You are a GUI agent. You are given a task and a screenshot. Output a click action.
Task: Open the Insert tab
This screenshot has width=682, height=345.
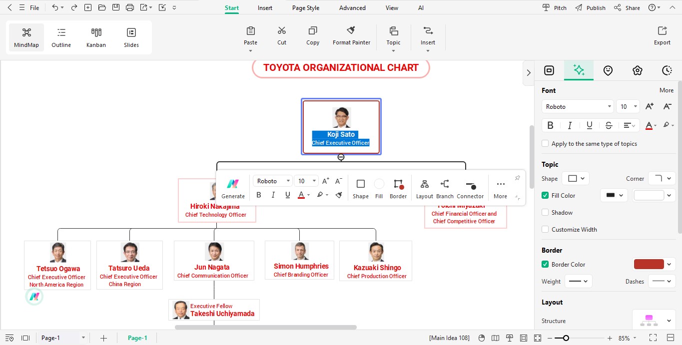(265, 8)
